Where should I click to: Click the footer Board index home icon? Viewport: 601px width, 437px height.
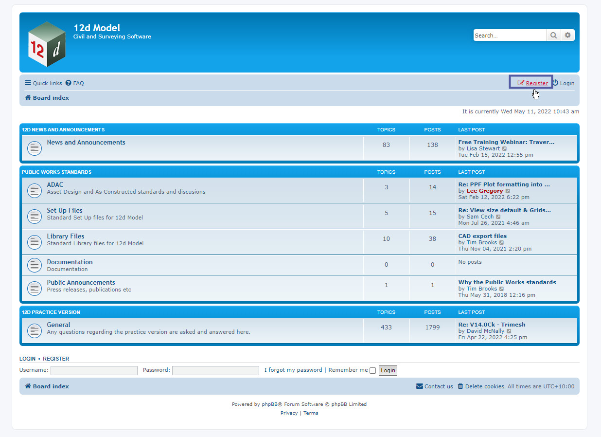coord(28,386)
